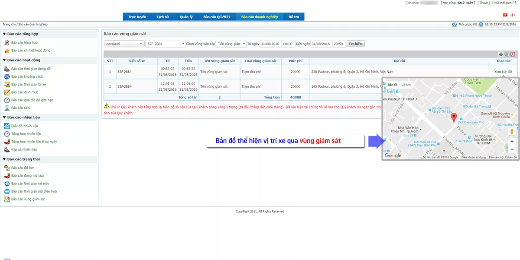Click the Street View pegman on the map
Viewport: 520px width, 260px height.
pyautogui.click(x=512, y=130)
